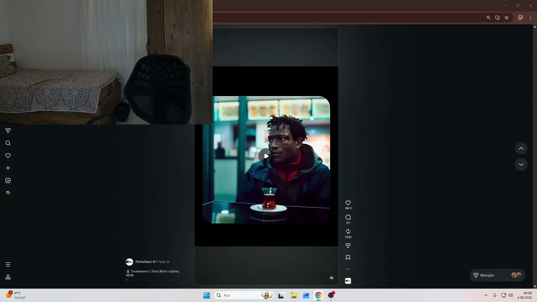The width and height of the screenshot is (537, 302).
Task: Open the Mesajlar messages panel
Action: click(x=497, y=275)
